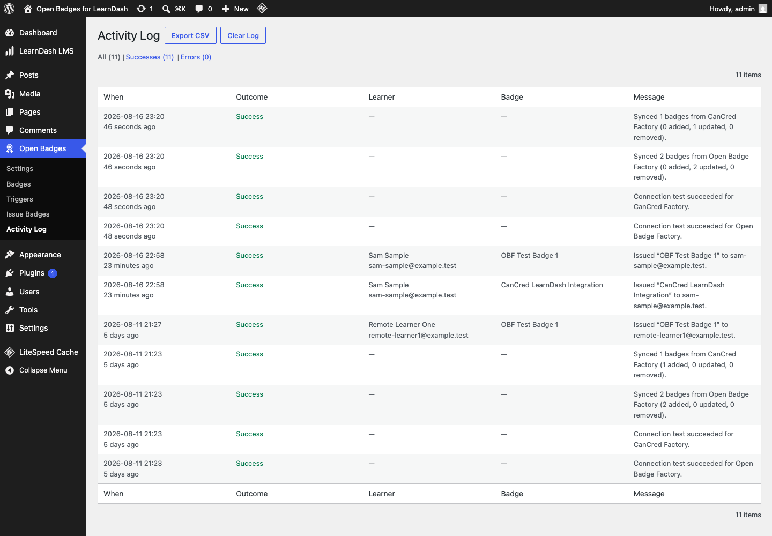Click the Comments sidebar icon

tap(10, 130)
